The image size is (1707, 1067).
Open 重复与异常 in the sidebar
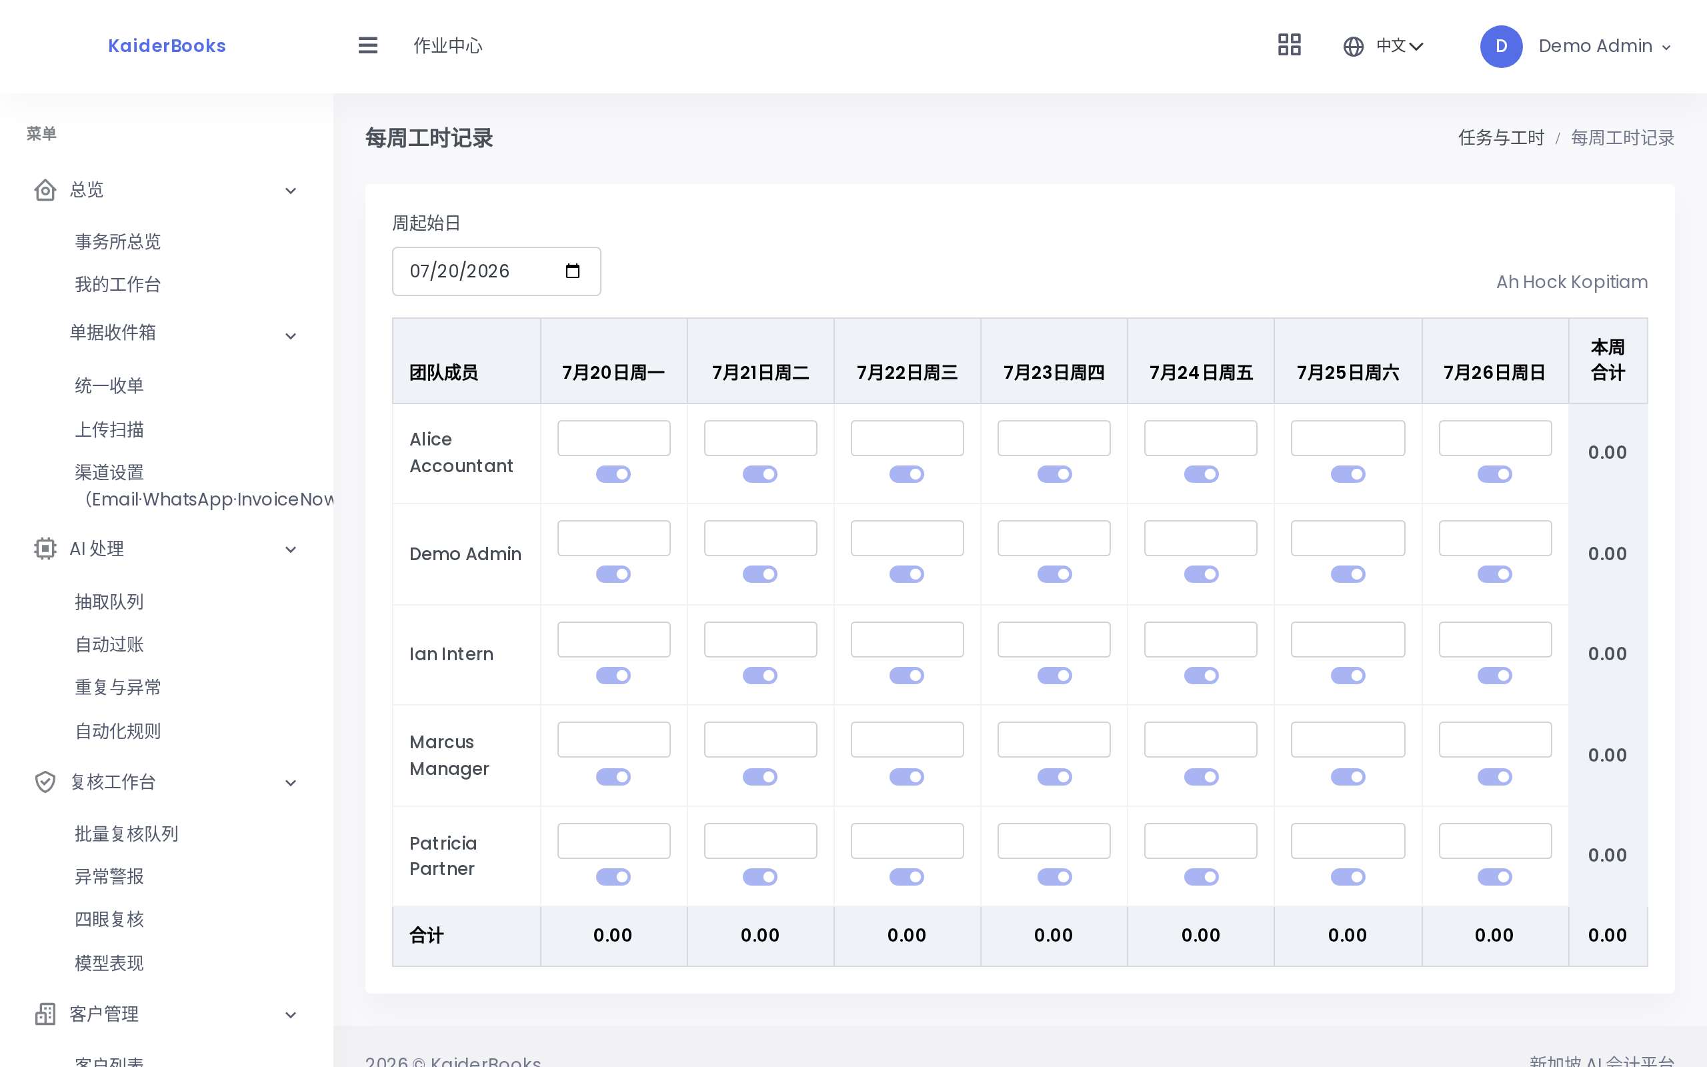pos(118,688)
